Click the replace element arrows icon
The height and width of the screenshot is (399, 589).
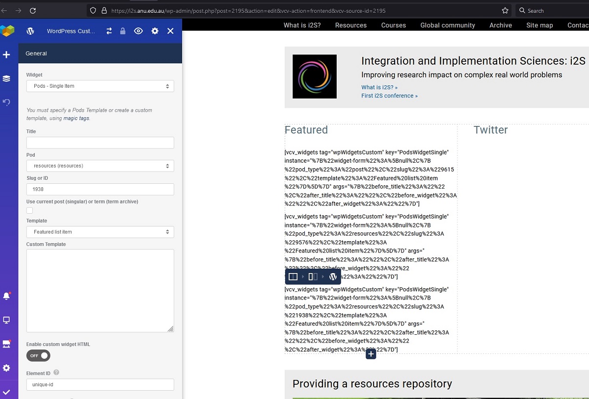(109, 31)
